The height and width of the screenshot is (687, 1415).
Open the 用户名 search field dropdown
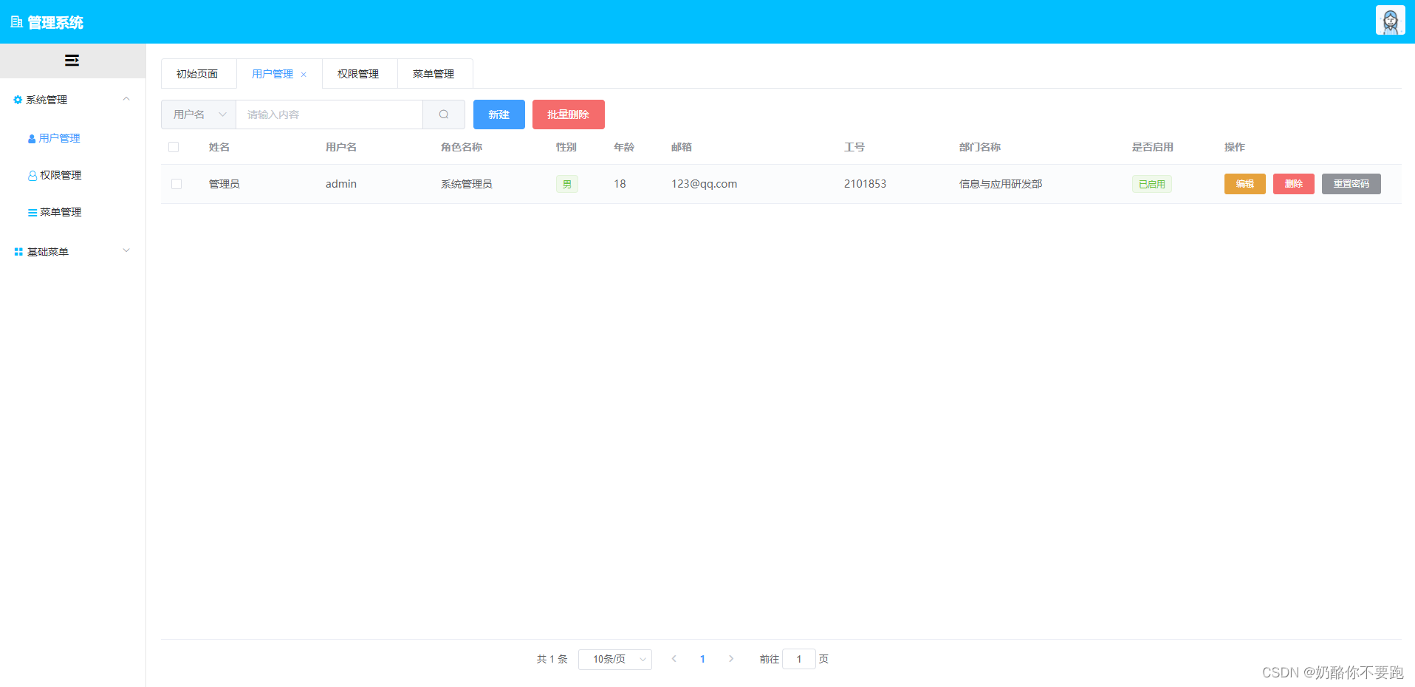[198, 115]
